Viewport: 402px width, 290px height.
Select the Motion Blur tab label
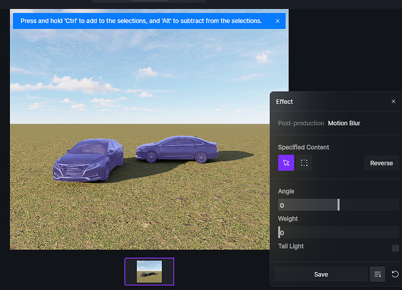coord(344,123)
